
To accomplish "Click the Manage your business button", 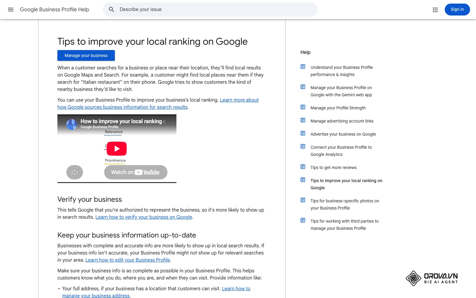I will (86, 55).
